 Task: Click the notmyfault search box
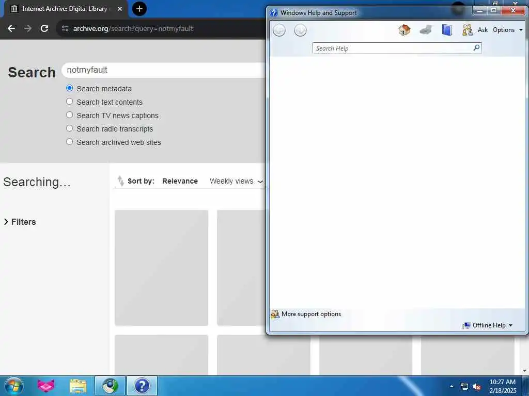coord(165,70)
